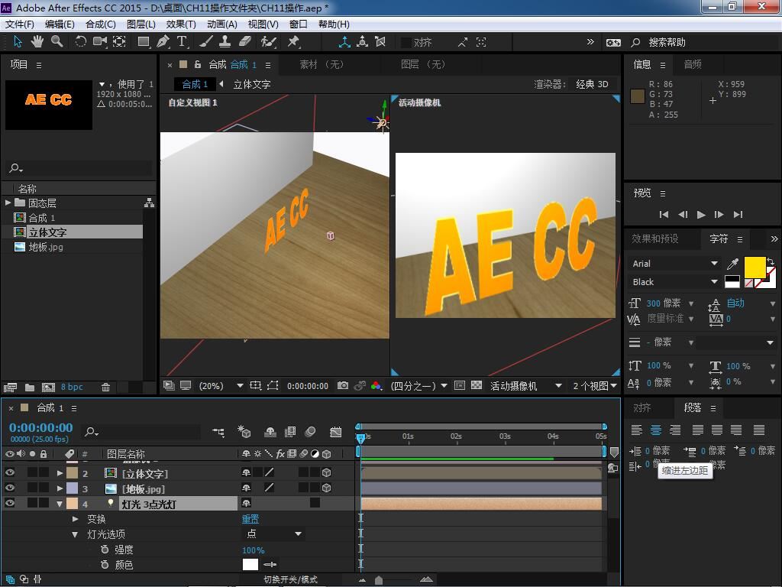The height and width of the screenshot is (587, 782).
Task: Open the 活动摄像机 3D view dropdown
Action: pyautogui.click(x=526, y=386)
